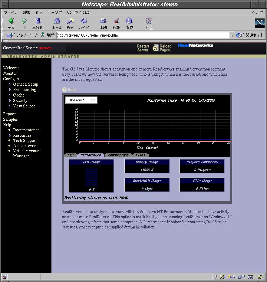Click the "11688 K" memory usage value
Image resolution: width=267 pixels, height=282 pixels.
coord(147,170)
